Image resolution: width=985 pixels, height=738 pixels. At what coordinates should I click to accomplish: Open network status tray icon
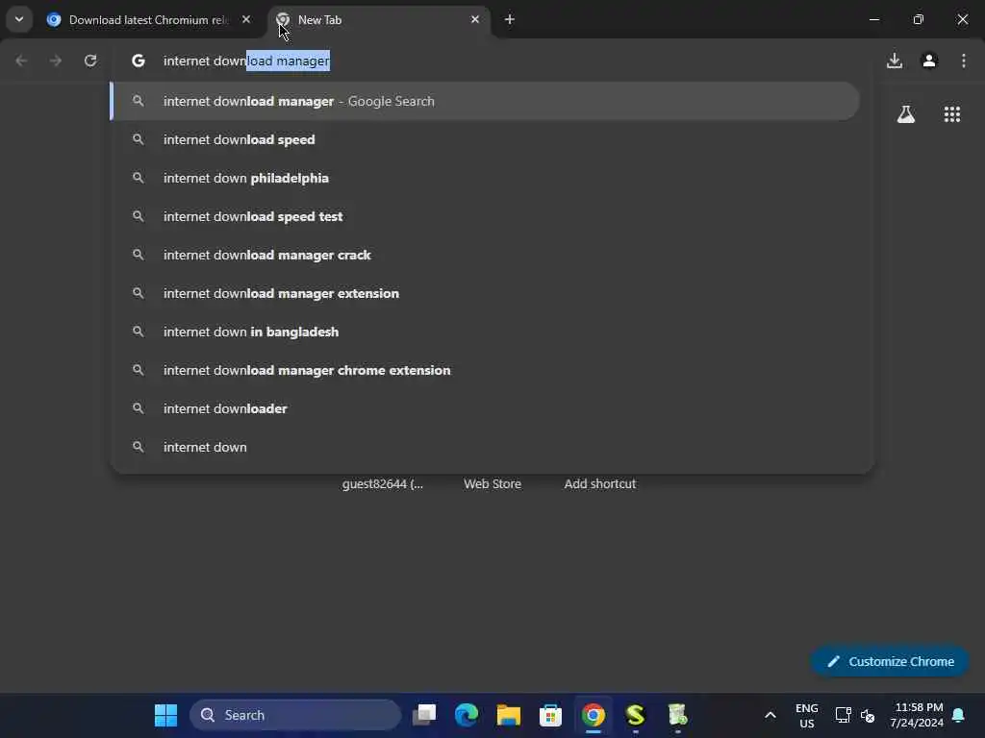click(x=843, y=715)
